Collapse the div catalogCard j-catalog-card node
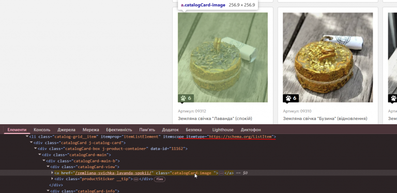The image size is (397, 193). point(32,143)
